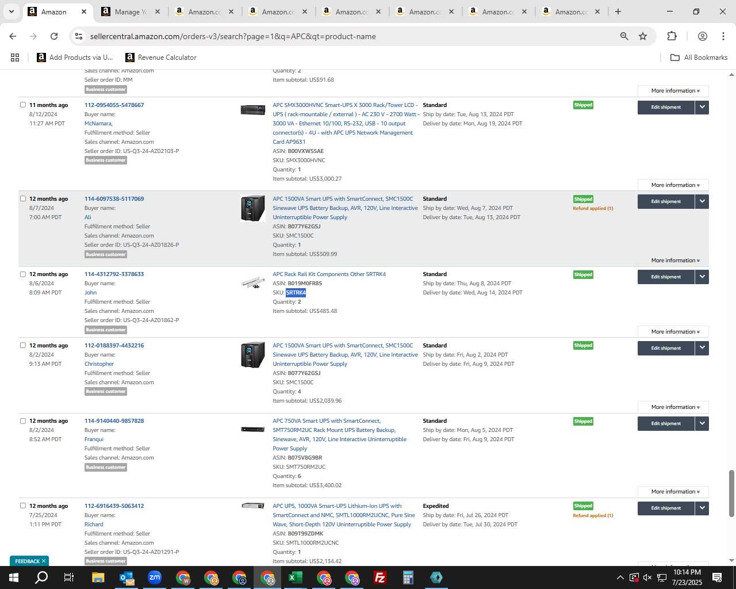Click Edit shipment for John's SRTRK4 order
This screenshot has width=736, height=589.
666,277
